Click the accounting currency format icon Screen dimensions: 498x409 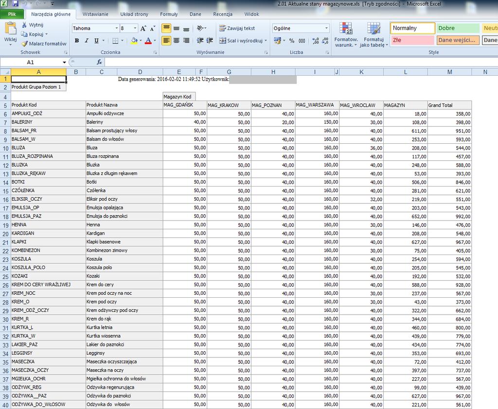pyautogui.click(x=277, y=41)
